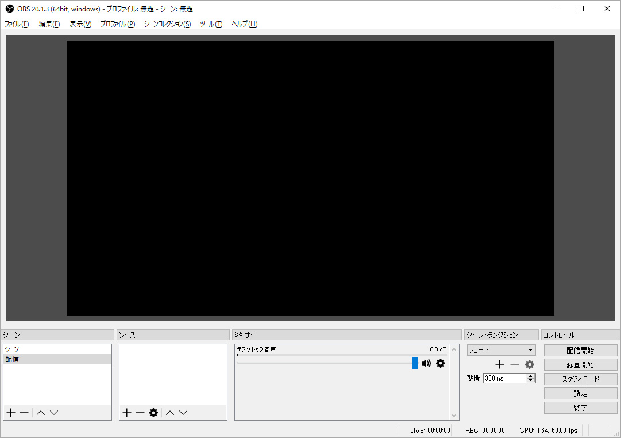Toggle スタジオモード button
The image size is (621, 438).
click(581, 379)
